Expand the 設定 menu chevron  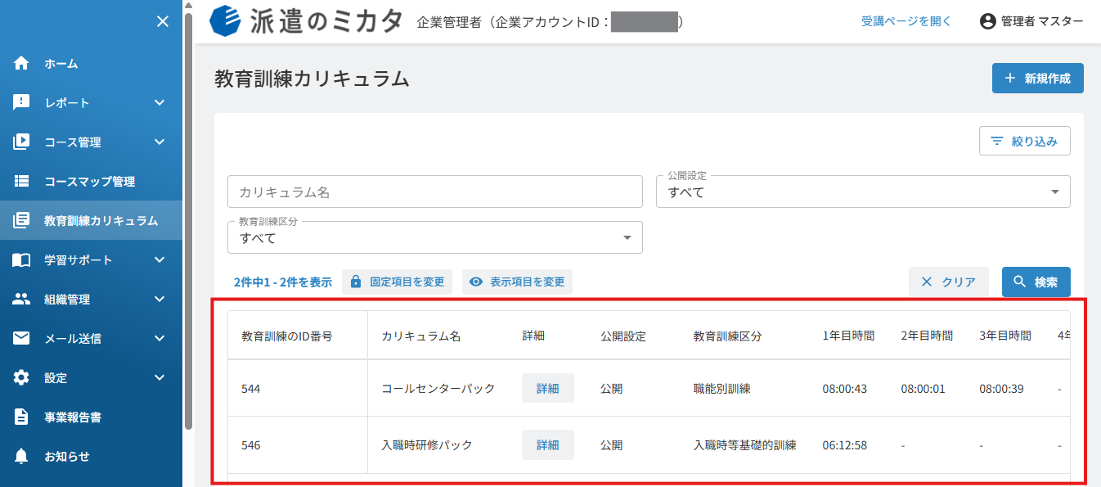coord(160,377)
